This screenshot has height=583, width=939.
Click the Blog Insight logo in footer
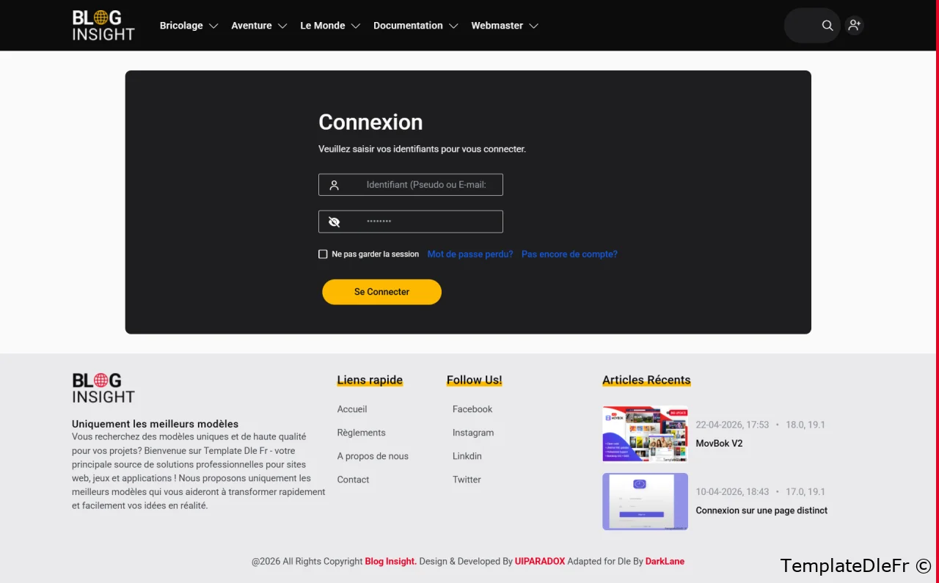103,388
